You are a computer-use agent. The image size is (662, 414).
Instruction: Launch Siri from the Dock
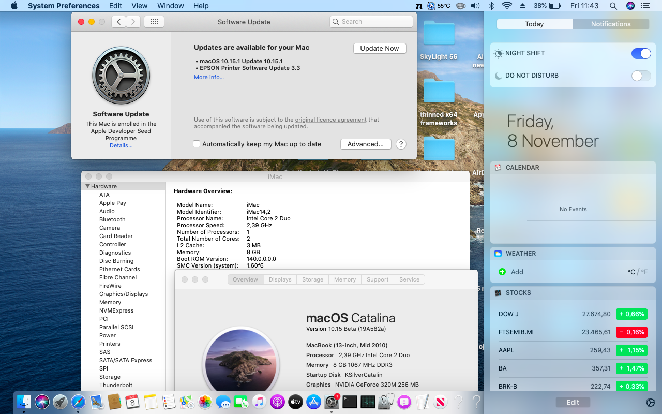click(x=42, y=402)
